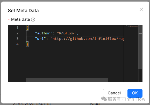Click line number 2 in editor gutter

(x=17, y=33)
